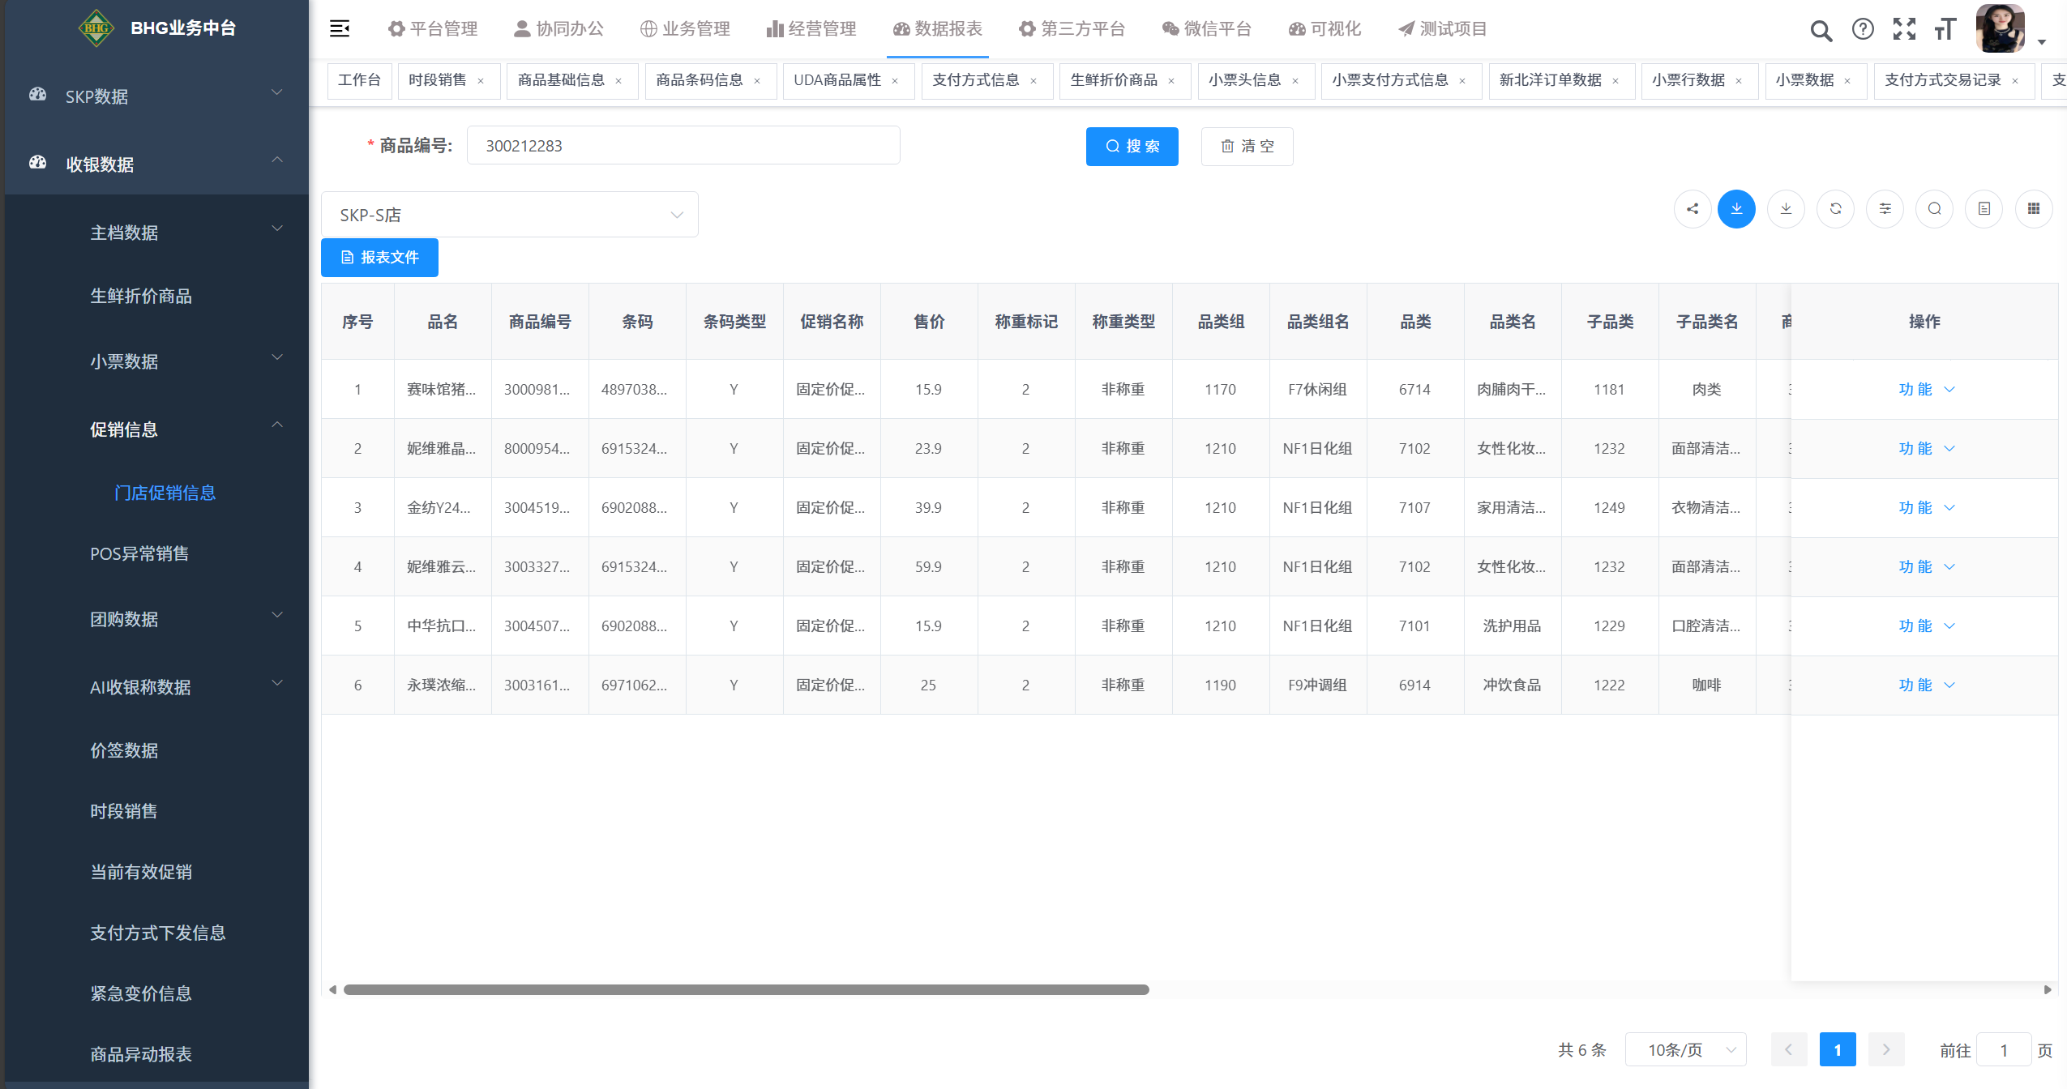Click the blue 搜索 button
The height and width of the screenshot is (1089, 2067).
(x=1132, y=147)
